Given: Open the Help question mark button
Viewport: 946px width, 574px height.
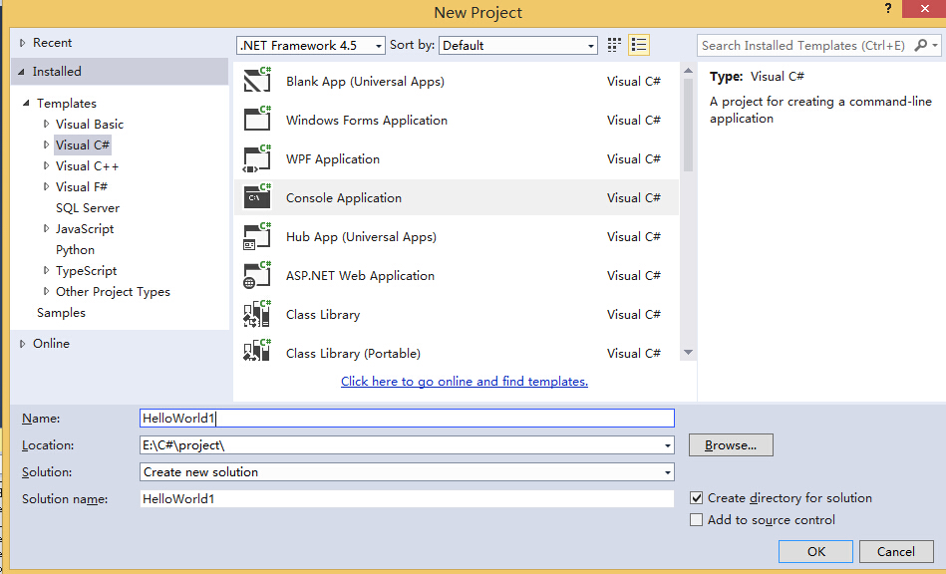Looking at the screenshot, I should coord(888,8).
